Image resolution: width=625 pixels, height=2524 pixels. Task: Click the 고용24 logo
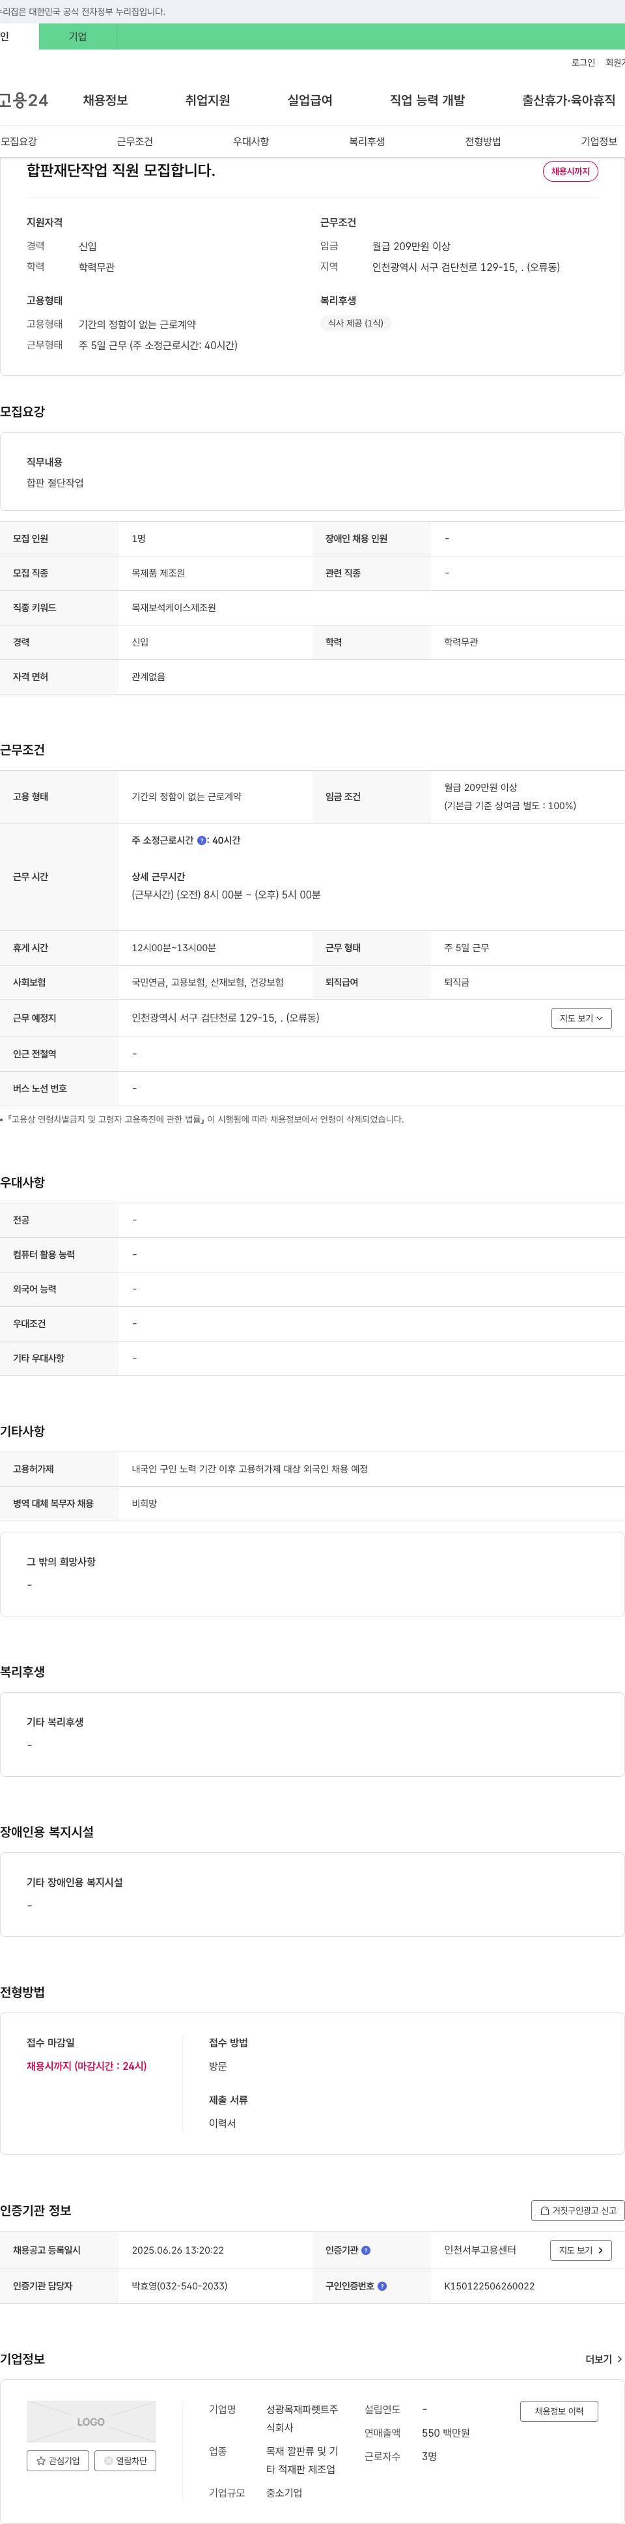pos(23,100)
